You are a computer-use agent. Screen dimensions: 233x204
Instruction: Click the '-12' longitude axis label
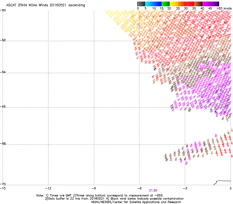(48, 188)
